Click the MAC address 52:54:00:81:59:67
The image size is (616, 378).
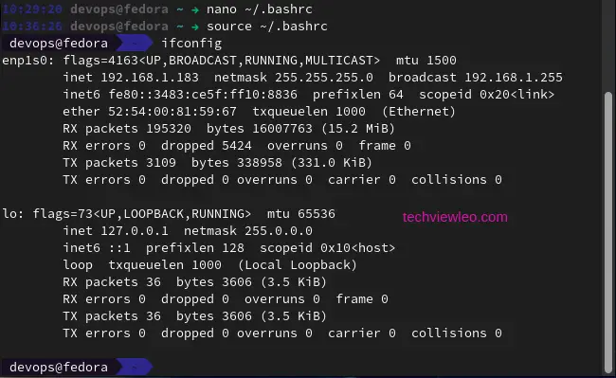(172, 112)
